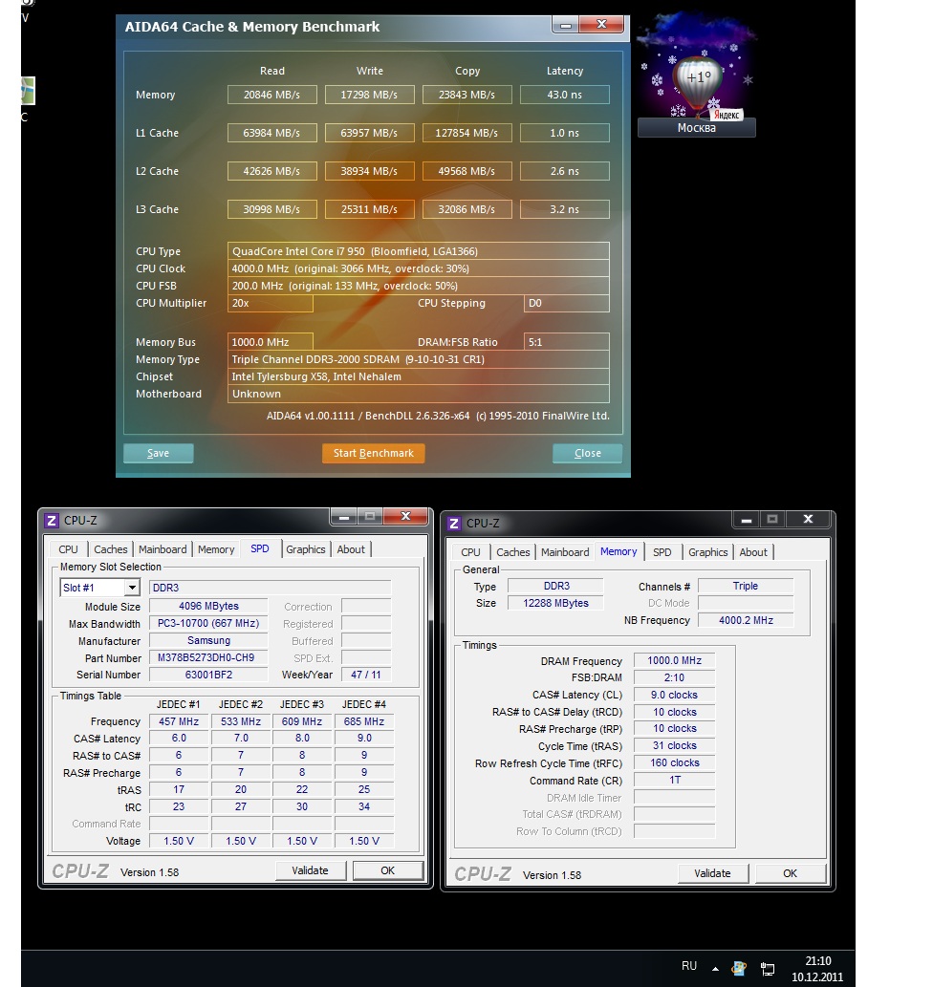Viewport: 933px width, 987px height.
Task: Click the NB Frequency value 4000.2 MHz
Action: [x=746, y=620]
